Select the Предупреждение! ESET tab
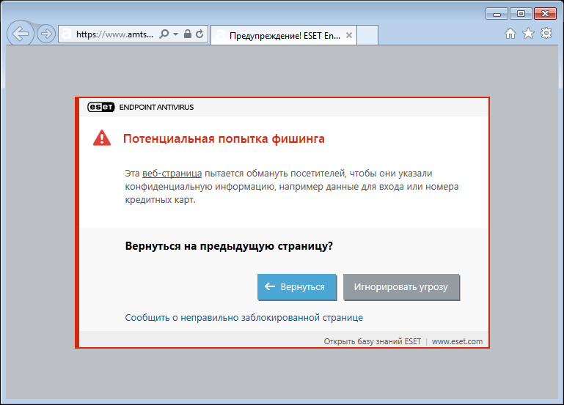The height and width of the screenshot is (405, 564). (282, 35)
